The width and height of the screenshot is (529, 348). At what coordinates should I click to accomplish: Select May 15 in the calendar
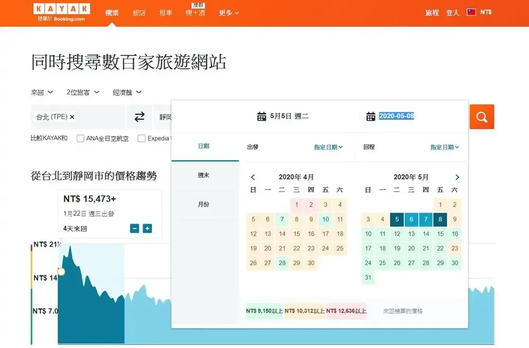click(440, 234)
